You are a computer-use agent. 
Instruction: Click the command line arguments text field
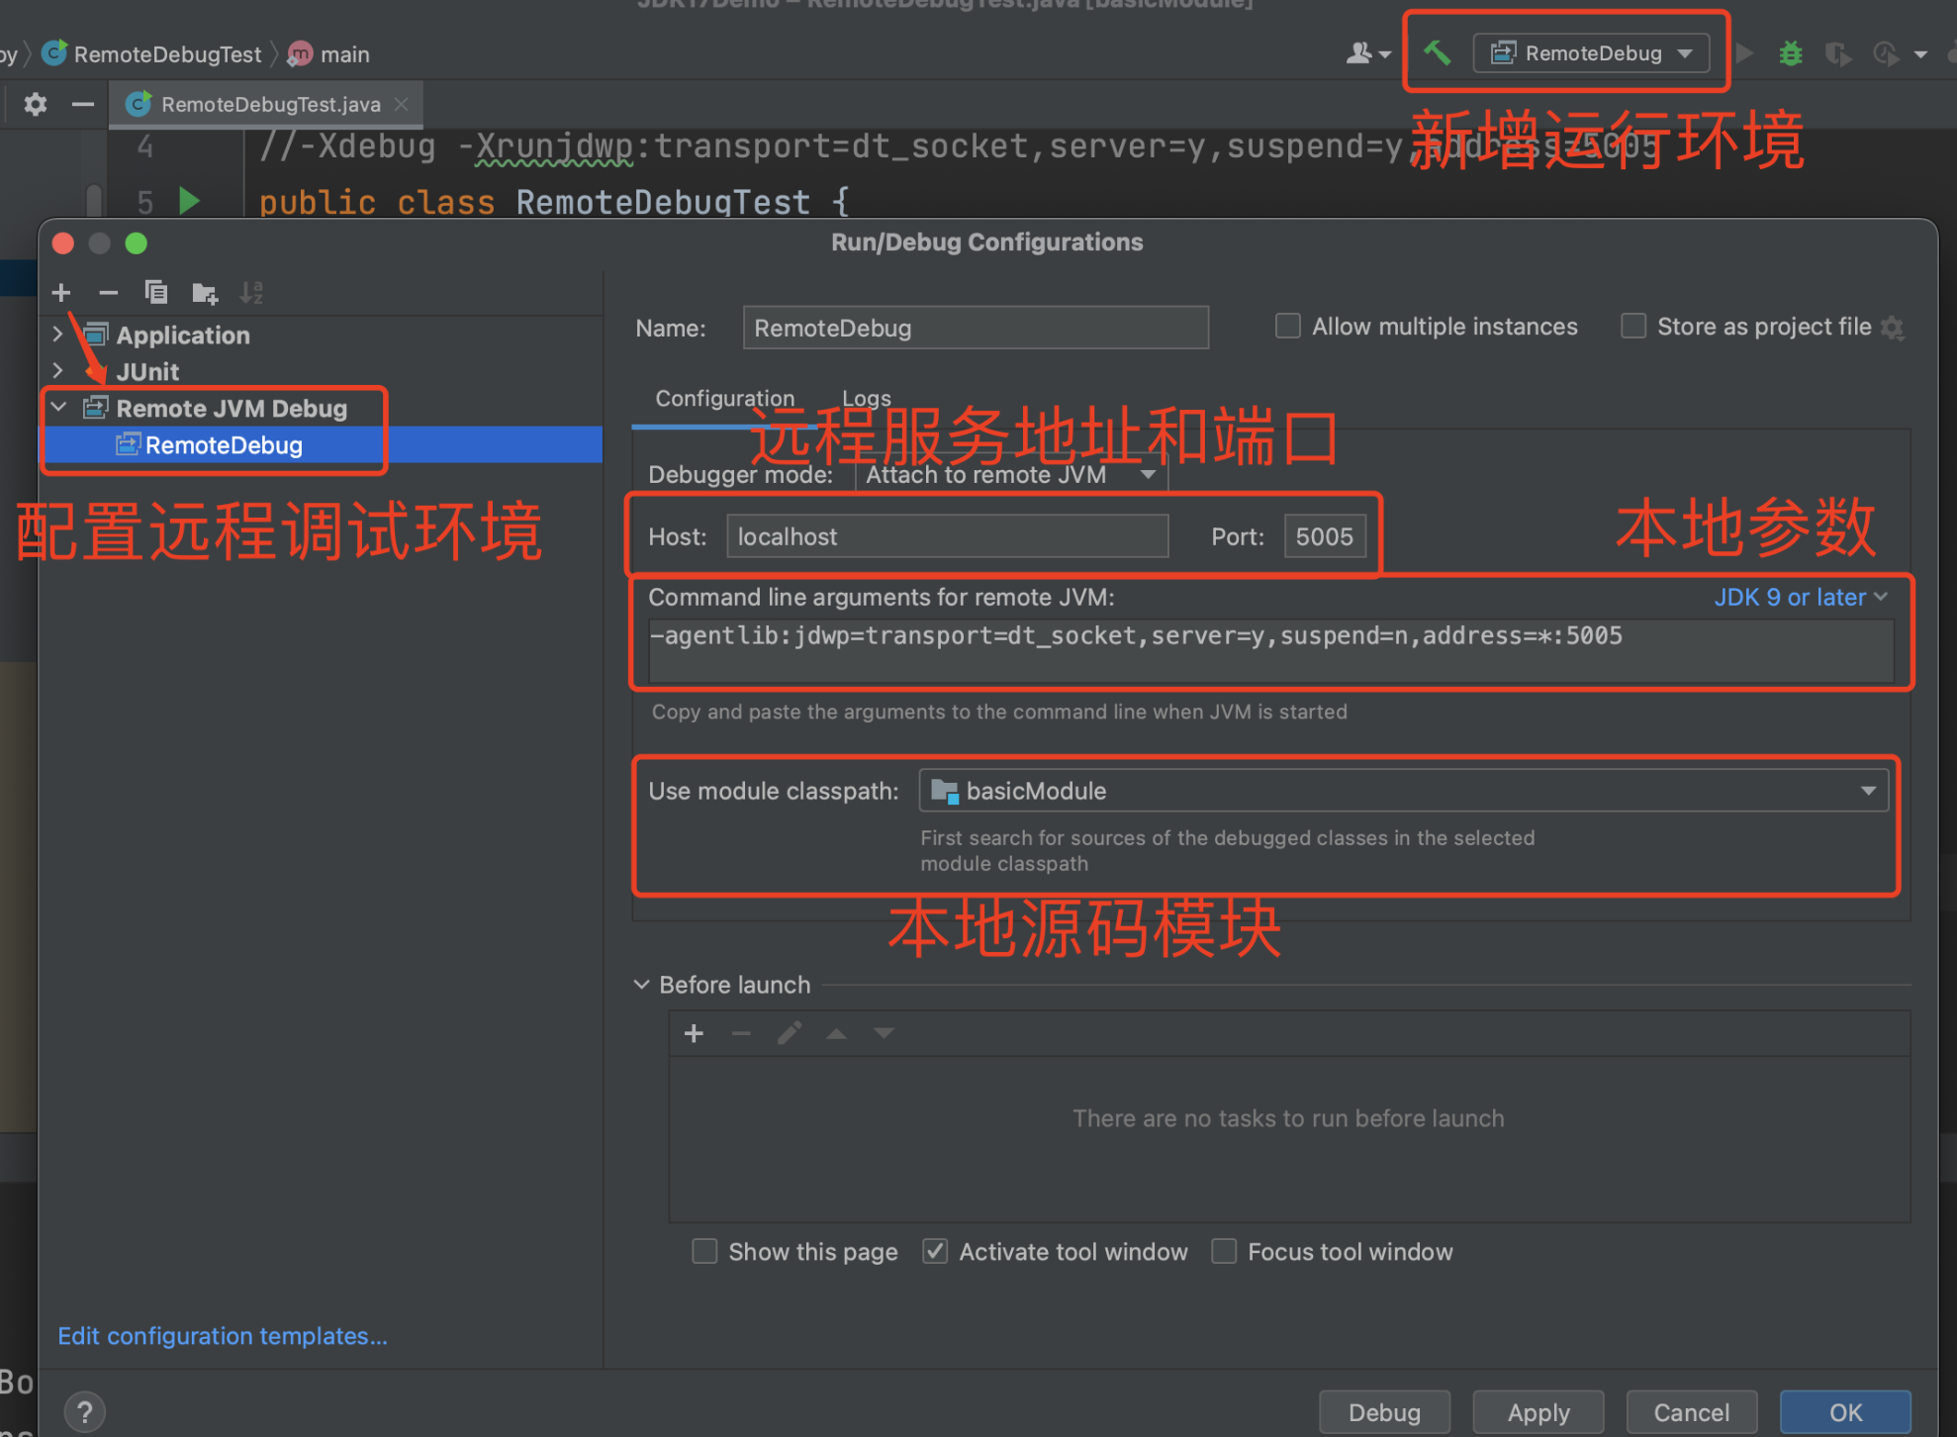[x=1270, y=650]
